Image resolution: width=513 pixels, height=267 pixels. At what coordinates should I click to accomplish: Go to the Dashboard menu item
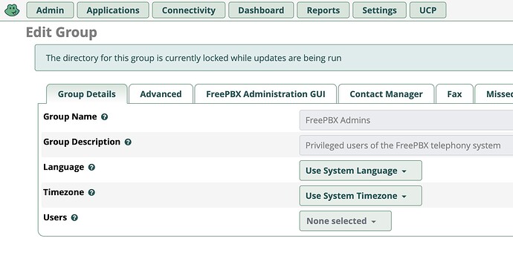click(261, 10)
